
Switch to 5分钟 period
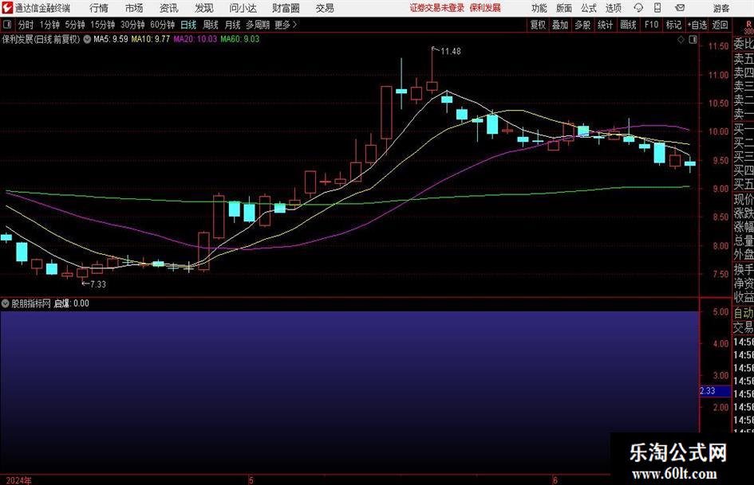point(75,25)
